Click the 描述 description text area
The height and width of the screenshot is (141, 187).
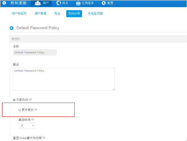[x=64, y=79]
